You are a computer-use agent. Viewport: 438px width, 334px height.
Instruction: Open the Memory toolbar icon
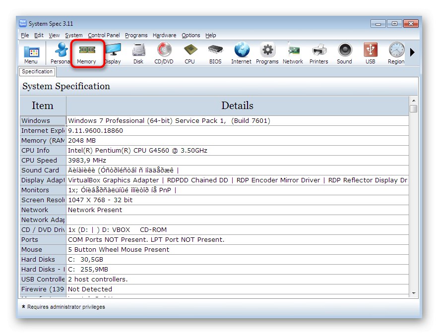point(87,54)
